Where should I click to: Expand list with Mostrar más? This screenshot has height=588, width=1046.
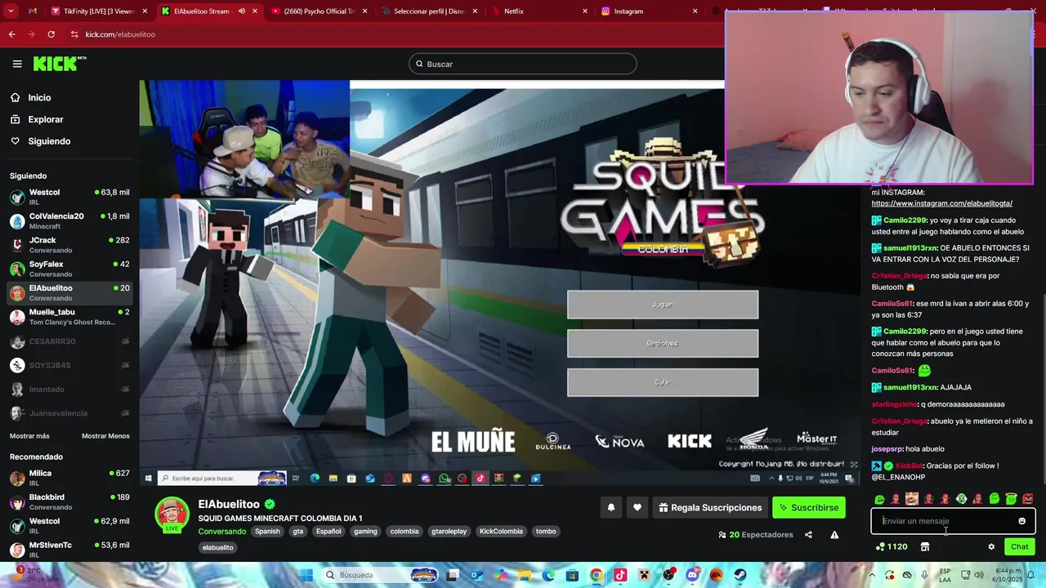(29, 436)
